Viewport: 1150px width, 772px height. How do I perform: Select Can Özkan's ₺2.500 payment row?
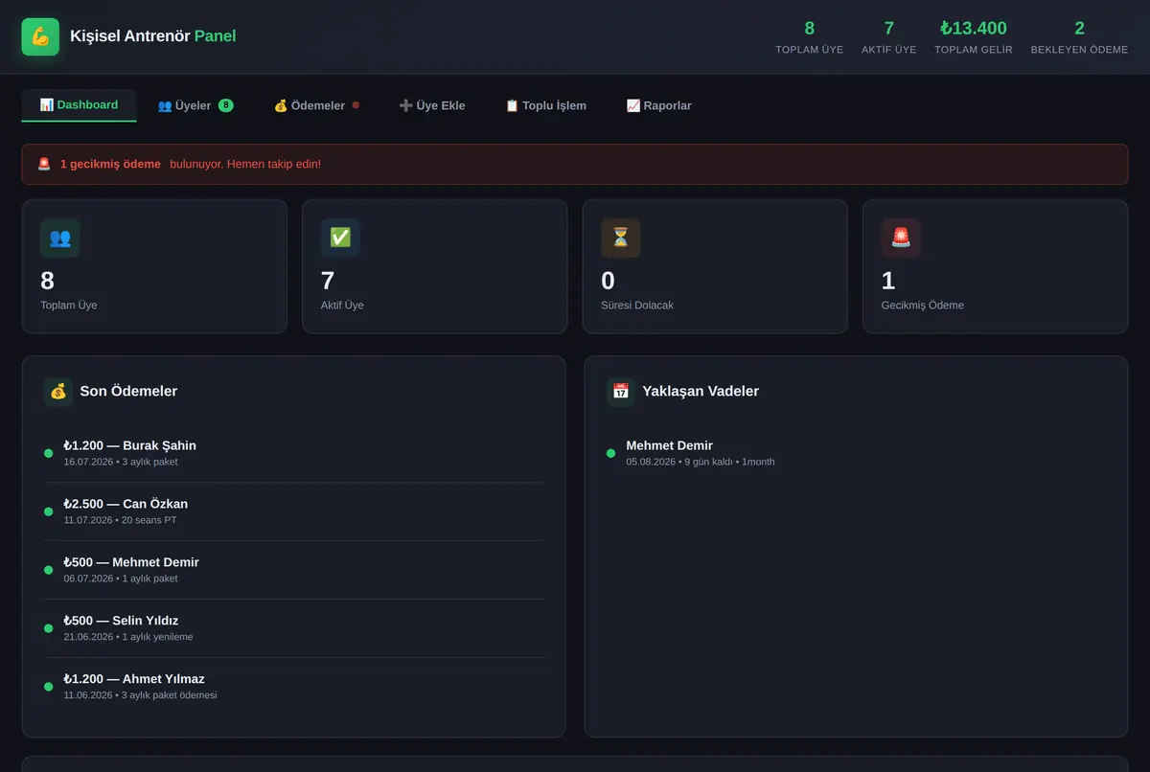(293, 512)
